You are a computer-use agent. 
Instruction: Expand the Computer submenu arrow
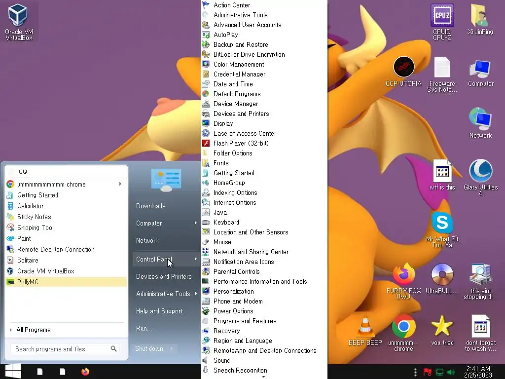click(195, 223)
